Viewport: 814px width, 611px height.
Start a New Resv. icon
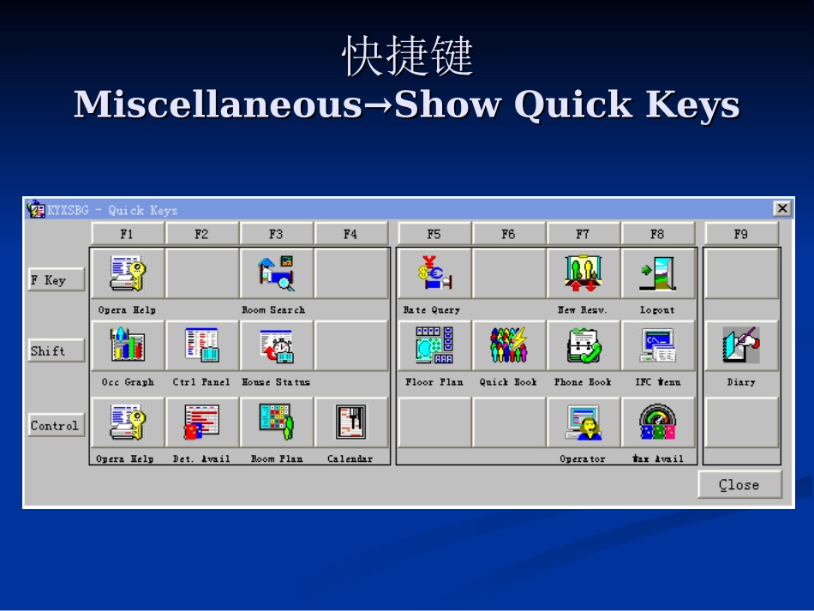click(583, 273)
